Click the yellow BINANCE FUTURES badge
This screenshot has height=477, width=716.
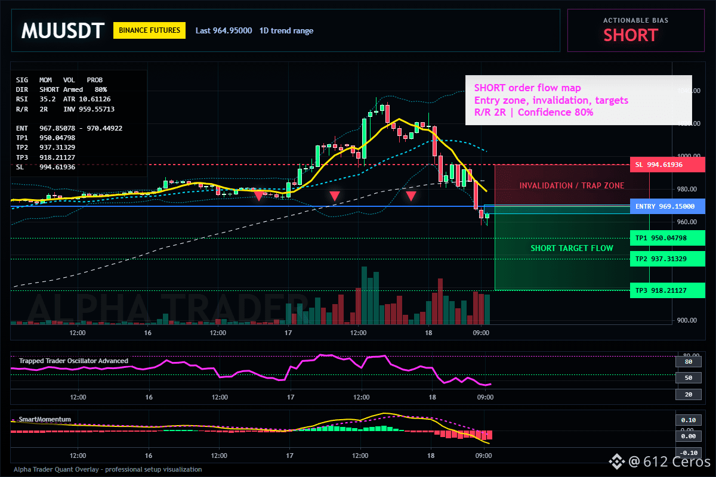pyautogui.click(x=149, y=30)
